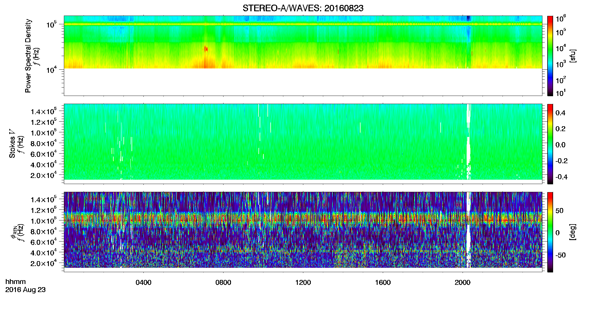Image resolution: width=606 pixels, height=312 pixels.
Task: Click the [sfu] unit label
Action: click(572, 56)
